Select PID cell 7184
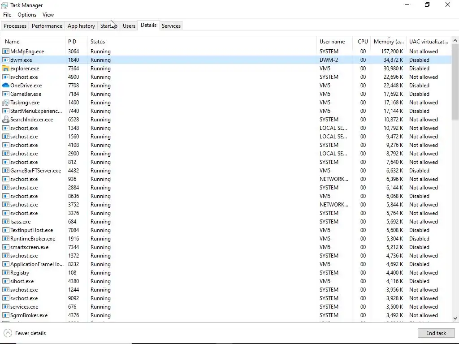 [x=74, y=94]
